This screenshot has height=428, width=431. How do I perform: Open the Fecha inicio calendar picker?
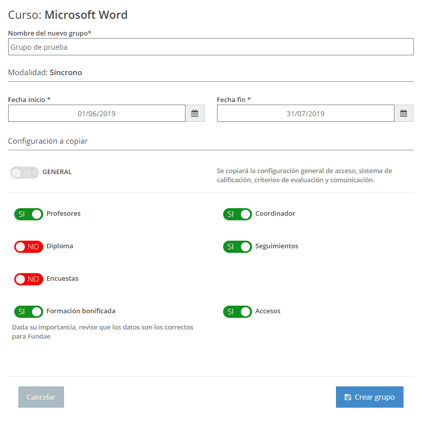tap(195, 113)
